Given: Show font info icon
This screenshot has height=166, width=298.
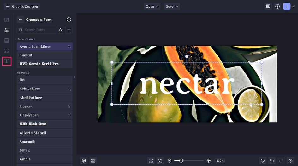Looking at the screenshot, I should pos(69,20).
